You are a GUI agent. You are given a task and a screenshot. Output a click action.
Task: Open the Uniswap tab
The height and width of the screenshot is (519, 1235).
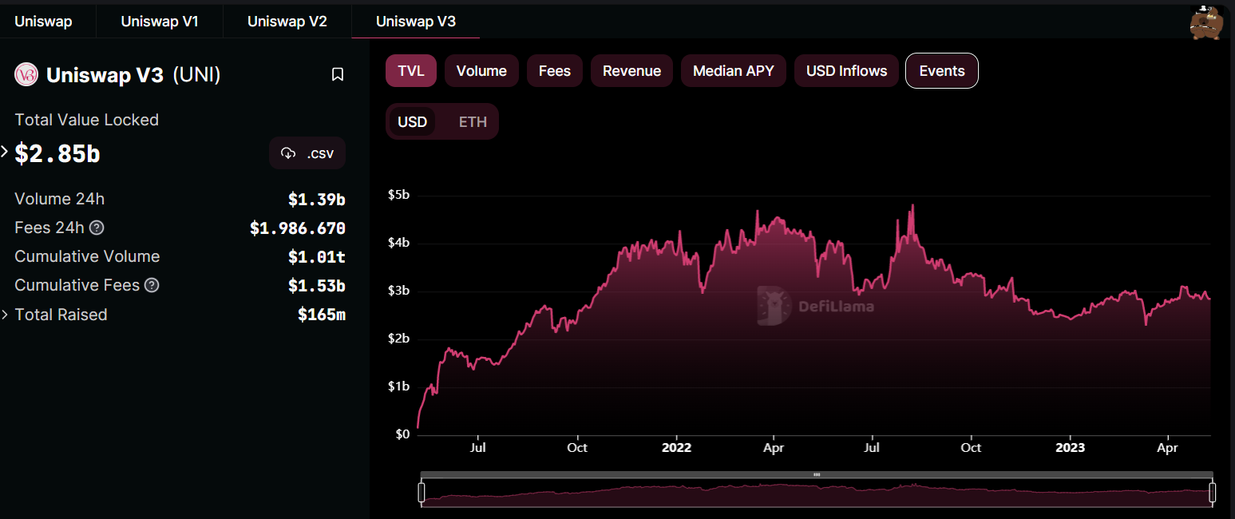[x=43, y=22]
